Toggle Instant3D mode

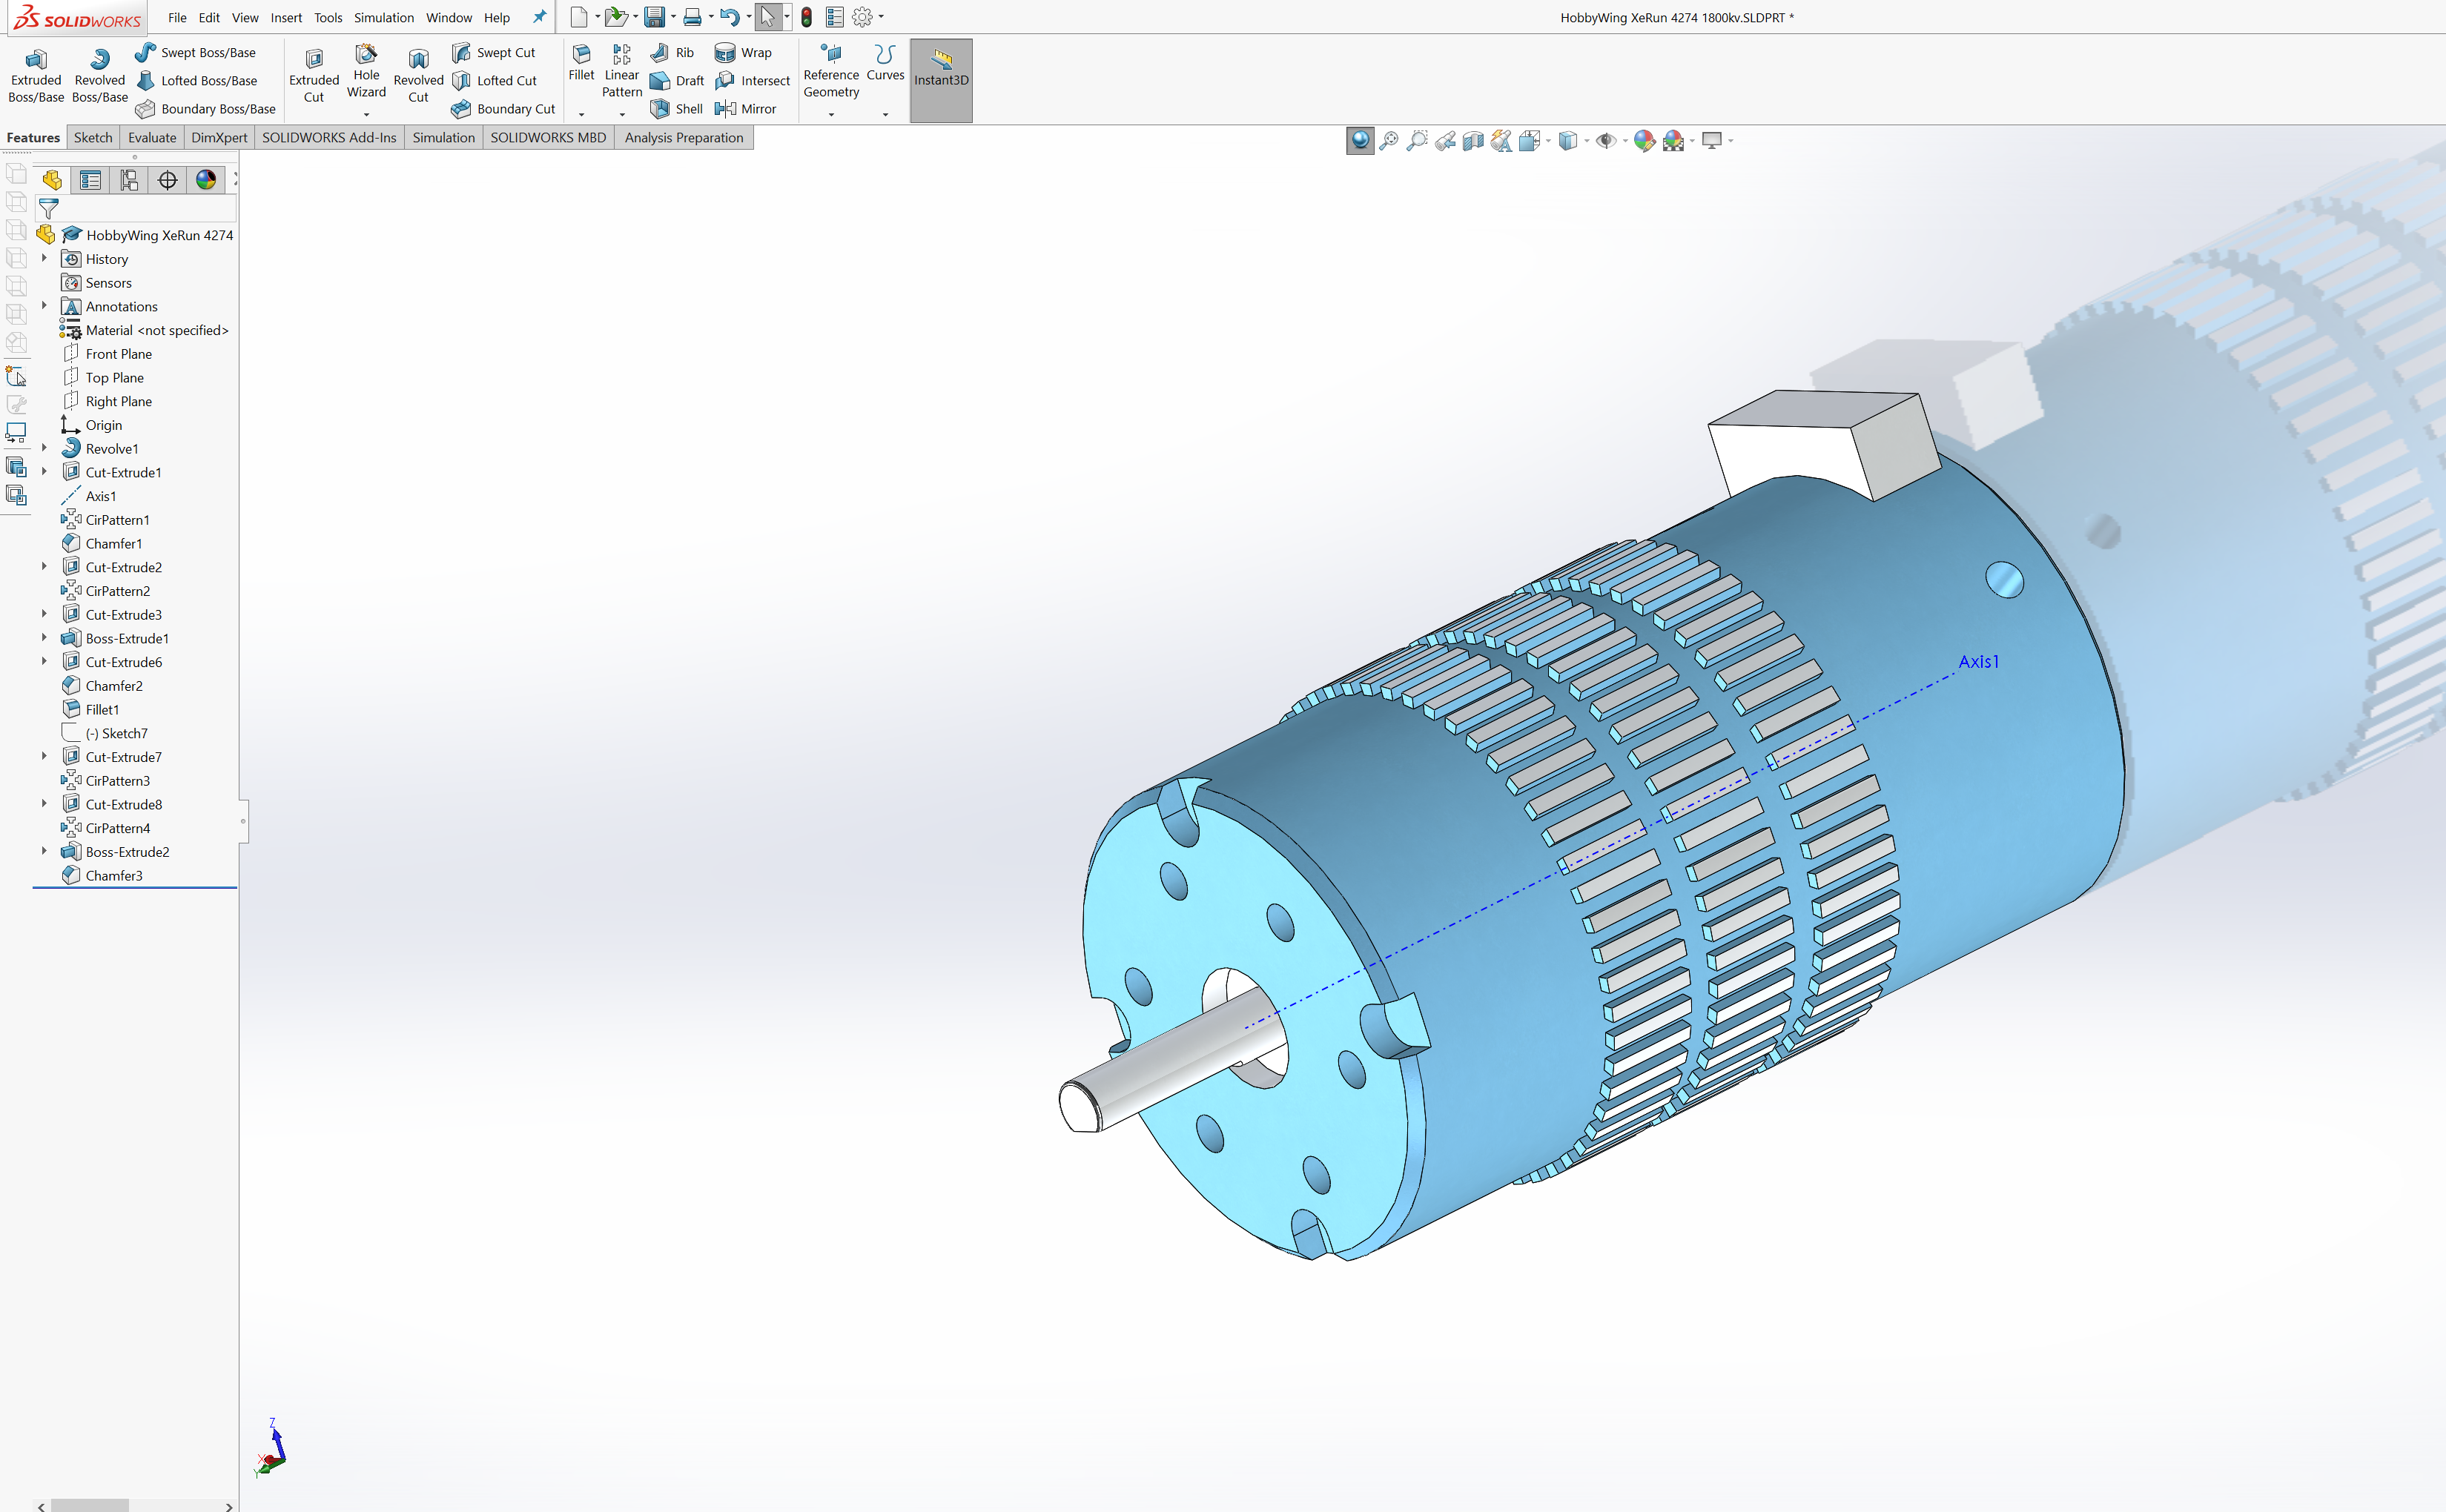[940, 80]
